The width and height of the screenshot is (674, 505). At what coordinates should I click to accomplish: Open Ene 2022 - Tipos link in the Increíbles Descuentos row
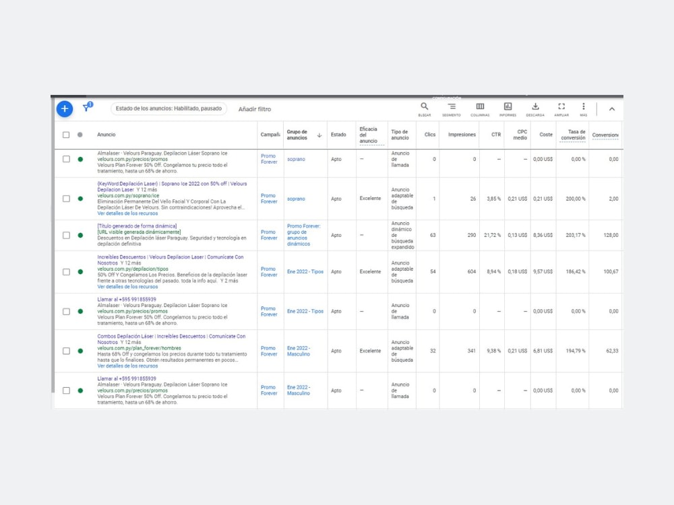coord(305,272)
